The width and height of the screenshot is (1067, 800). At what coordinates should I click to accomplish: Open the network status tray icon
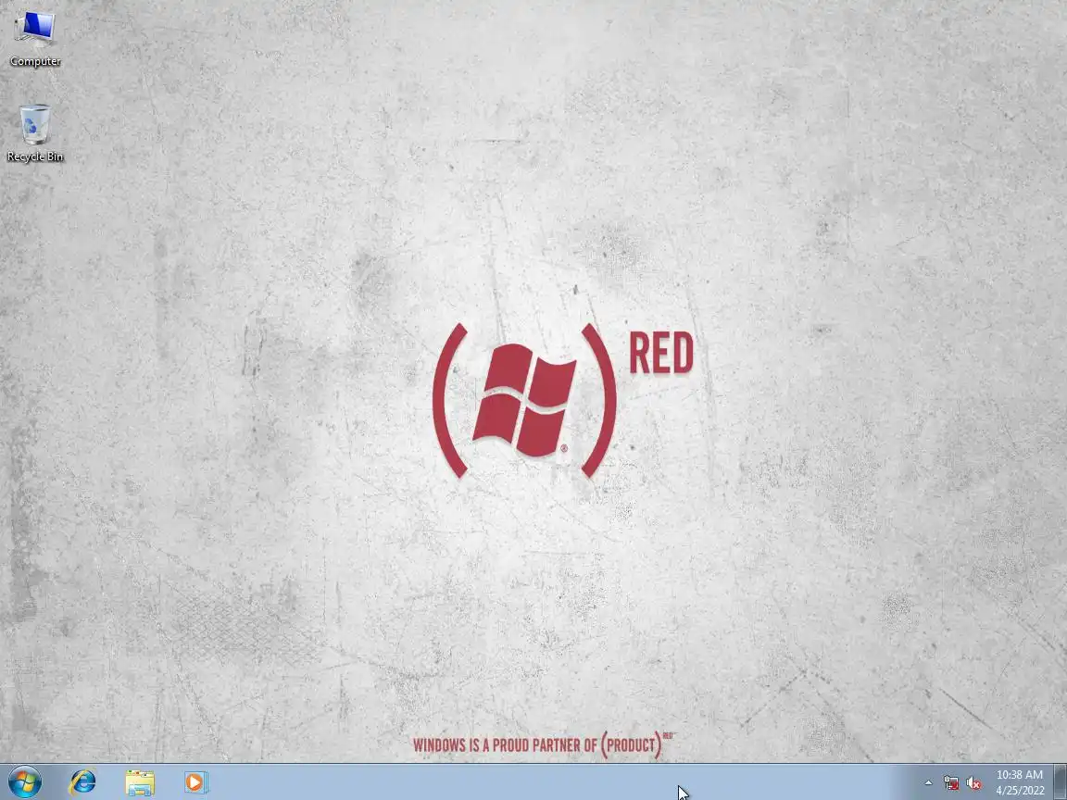[951, 783]
